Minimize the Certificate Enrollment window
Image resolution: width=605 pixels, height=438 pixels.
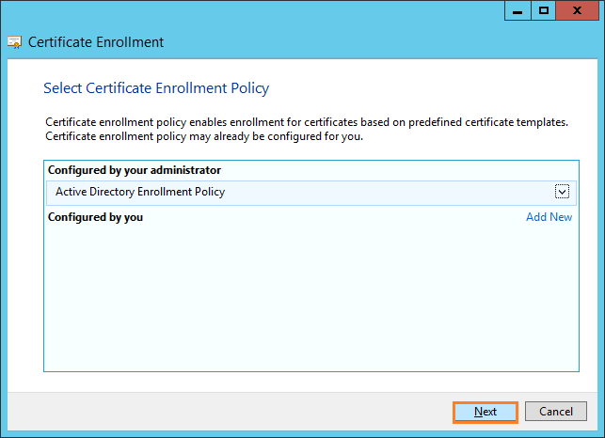[x=517, y=10]
